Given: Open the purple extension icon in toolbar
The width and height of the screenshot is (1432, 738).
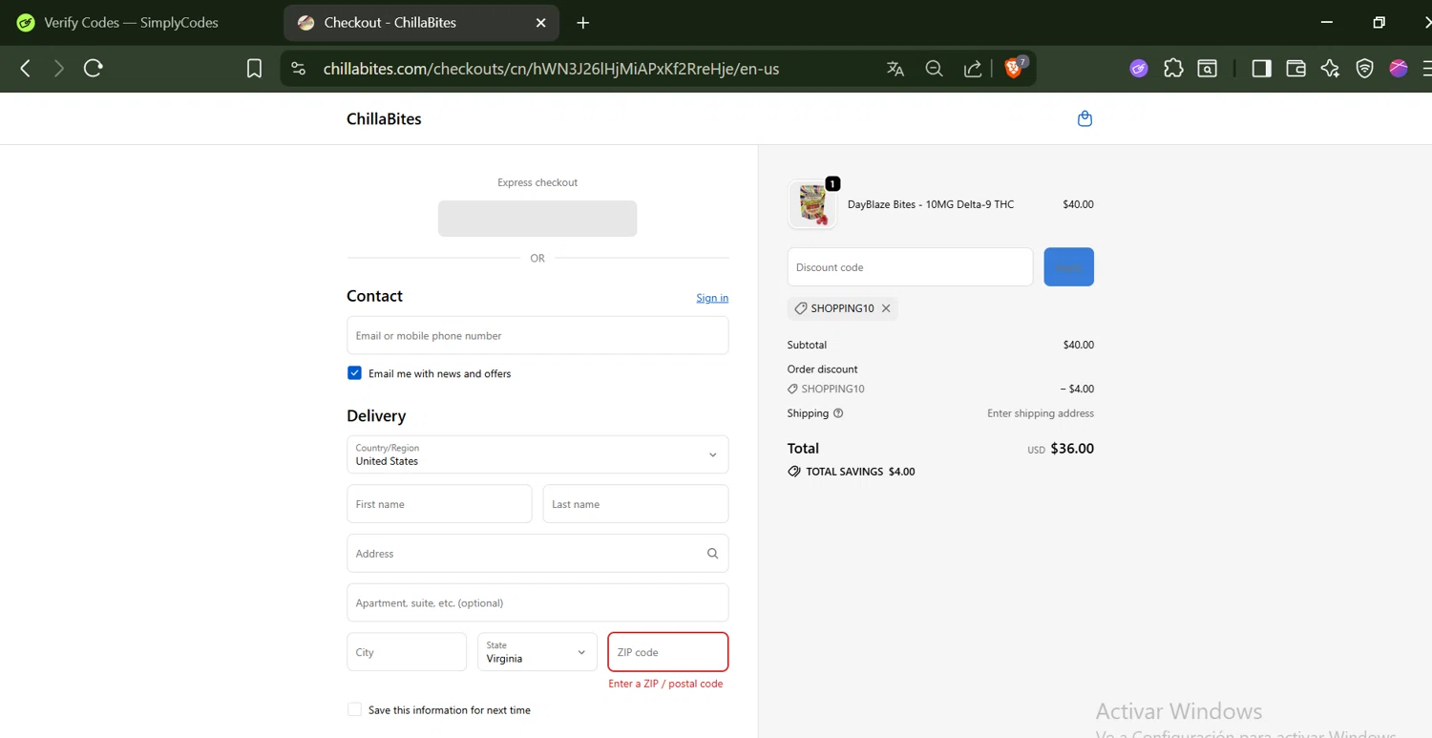Looking at the screenshot, I should 1139,69.
